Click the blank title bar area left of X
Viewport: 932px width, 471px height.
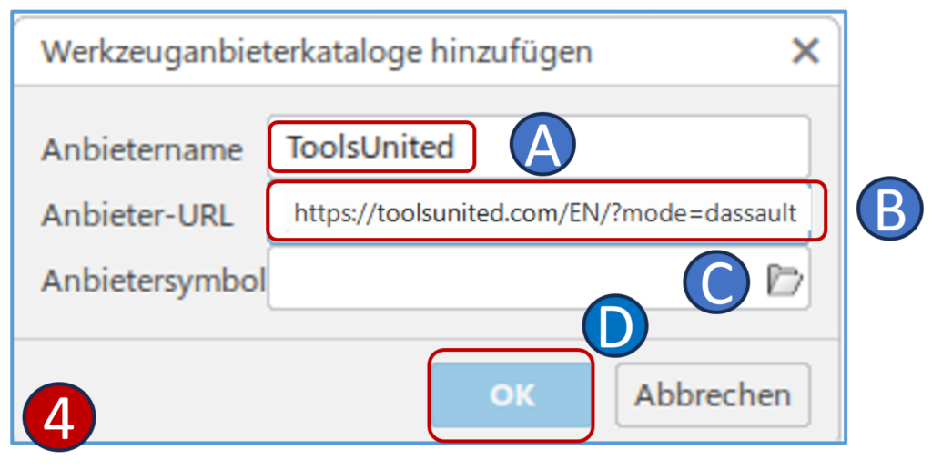[x=692, y=52]
